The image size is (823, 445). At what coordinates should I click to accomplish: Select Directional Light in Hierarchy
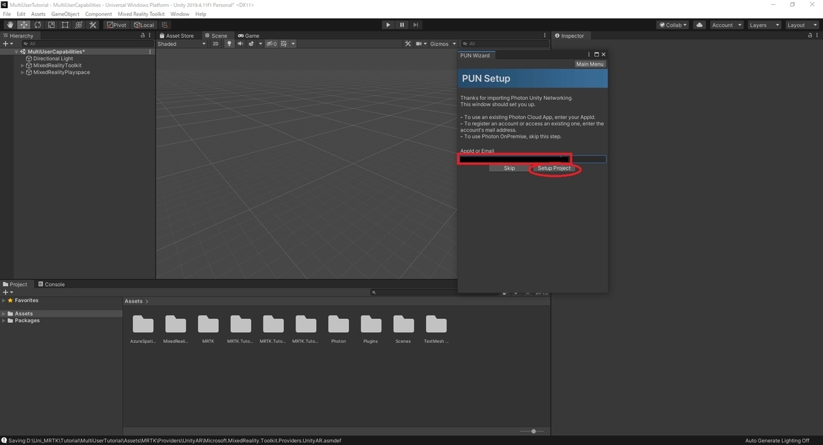tap(53, 59)
